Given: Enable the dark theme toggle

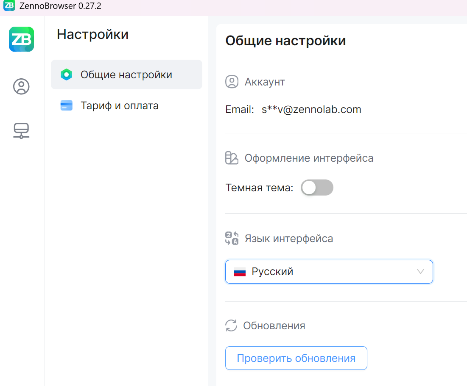Looking at the screenshot, I should click(317, 187).
